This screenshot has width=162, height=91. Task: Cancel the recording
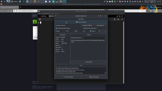tap(68, 77)
